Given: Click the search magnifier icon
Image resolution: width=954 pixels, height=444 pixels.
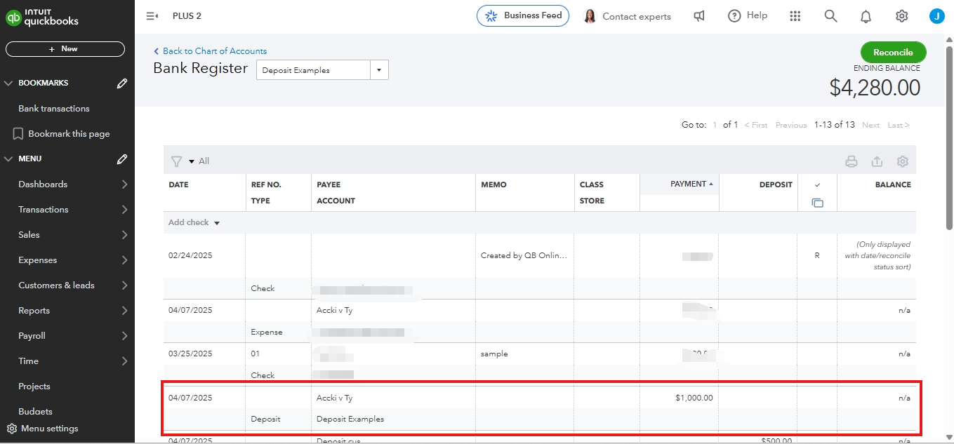Looking at the screenshot, I should pos(831,16).
